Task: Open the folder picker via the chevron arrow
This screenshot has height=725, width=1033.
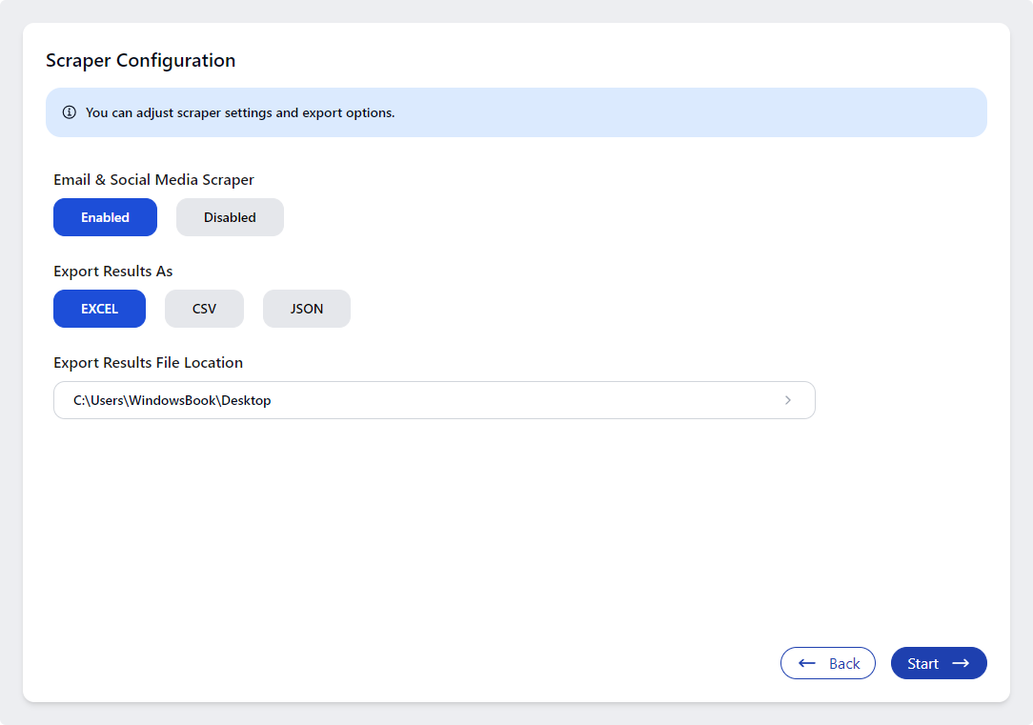Action: click(x=788, y=400)
